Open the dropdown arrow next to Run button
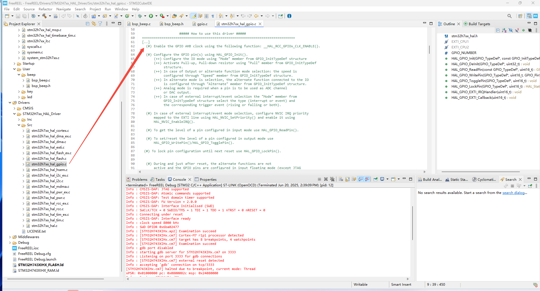The width and height of the screenshot is (540, 291). 156,16
